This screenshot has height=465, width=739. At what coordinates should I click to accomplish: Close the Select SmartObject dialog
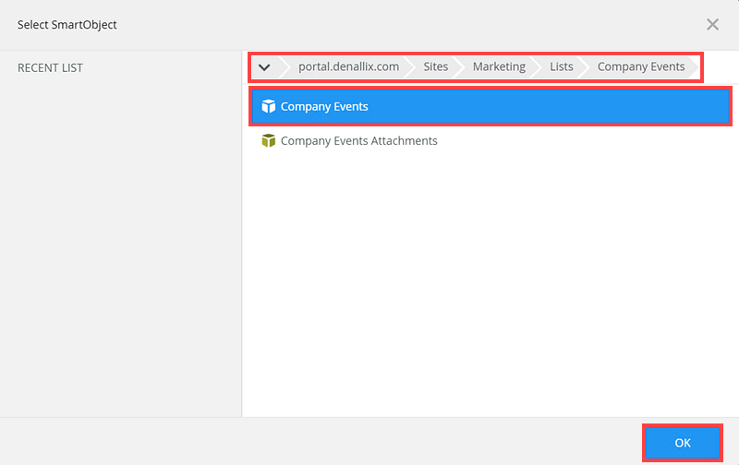click(x=712, y=25)
